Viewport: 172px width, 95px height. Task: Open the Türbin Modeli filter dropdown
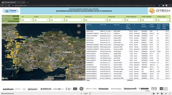click(x=148, y=20)
